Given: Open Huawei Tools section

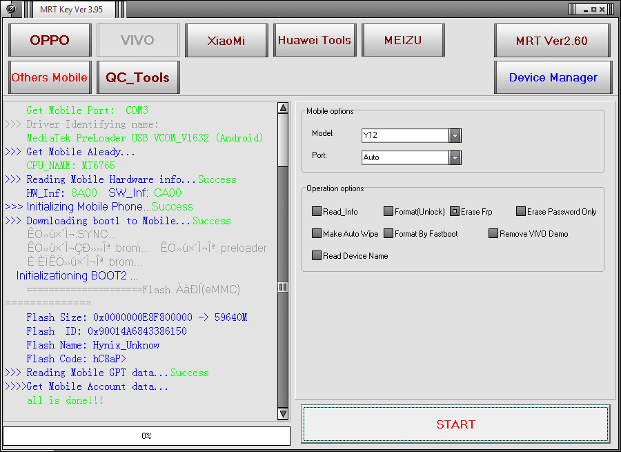Looking at the screenshot, I should coord(315,40).
